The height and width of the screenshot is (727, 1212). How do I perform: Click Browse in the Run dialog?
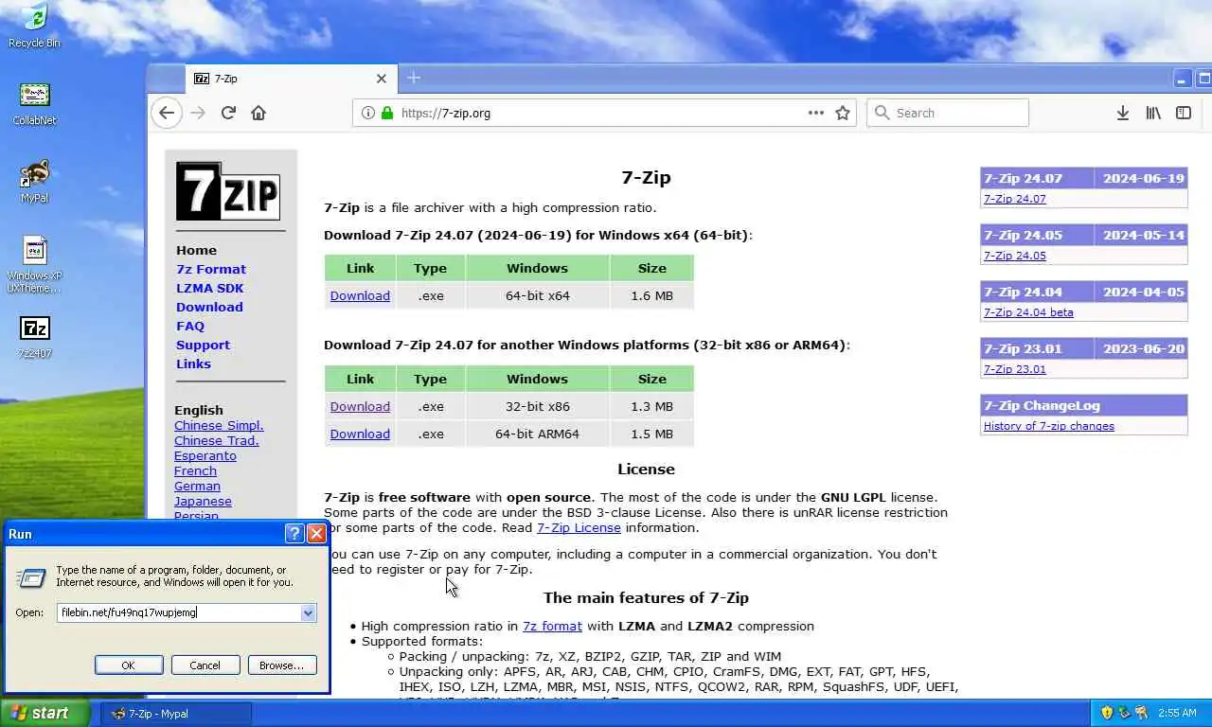282,665
